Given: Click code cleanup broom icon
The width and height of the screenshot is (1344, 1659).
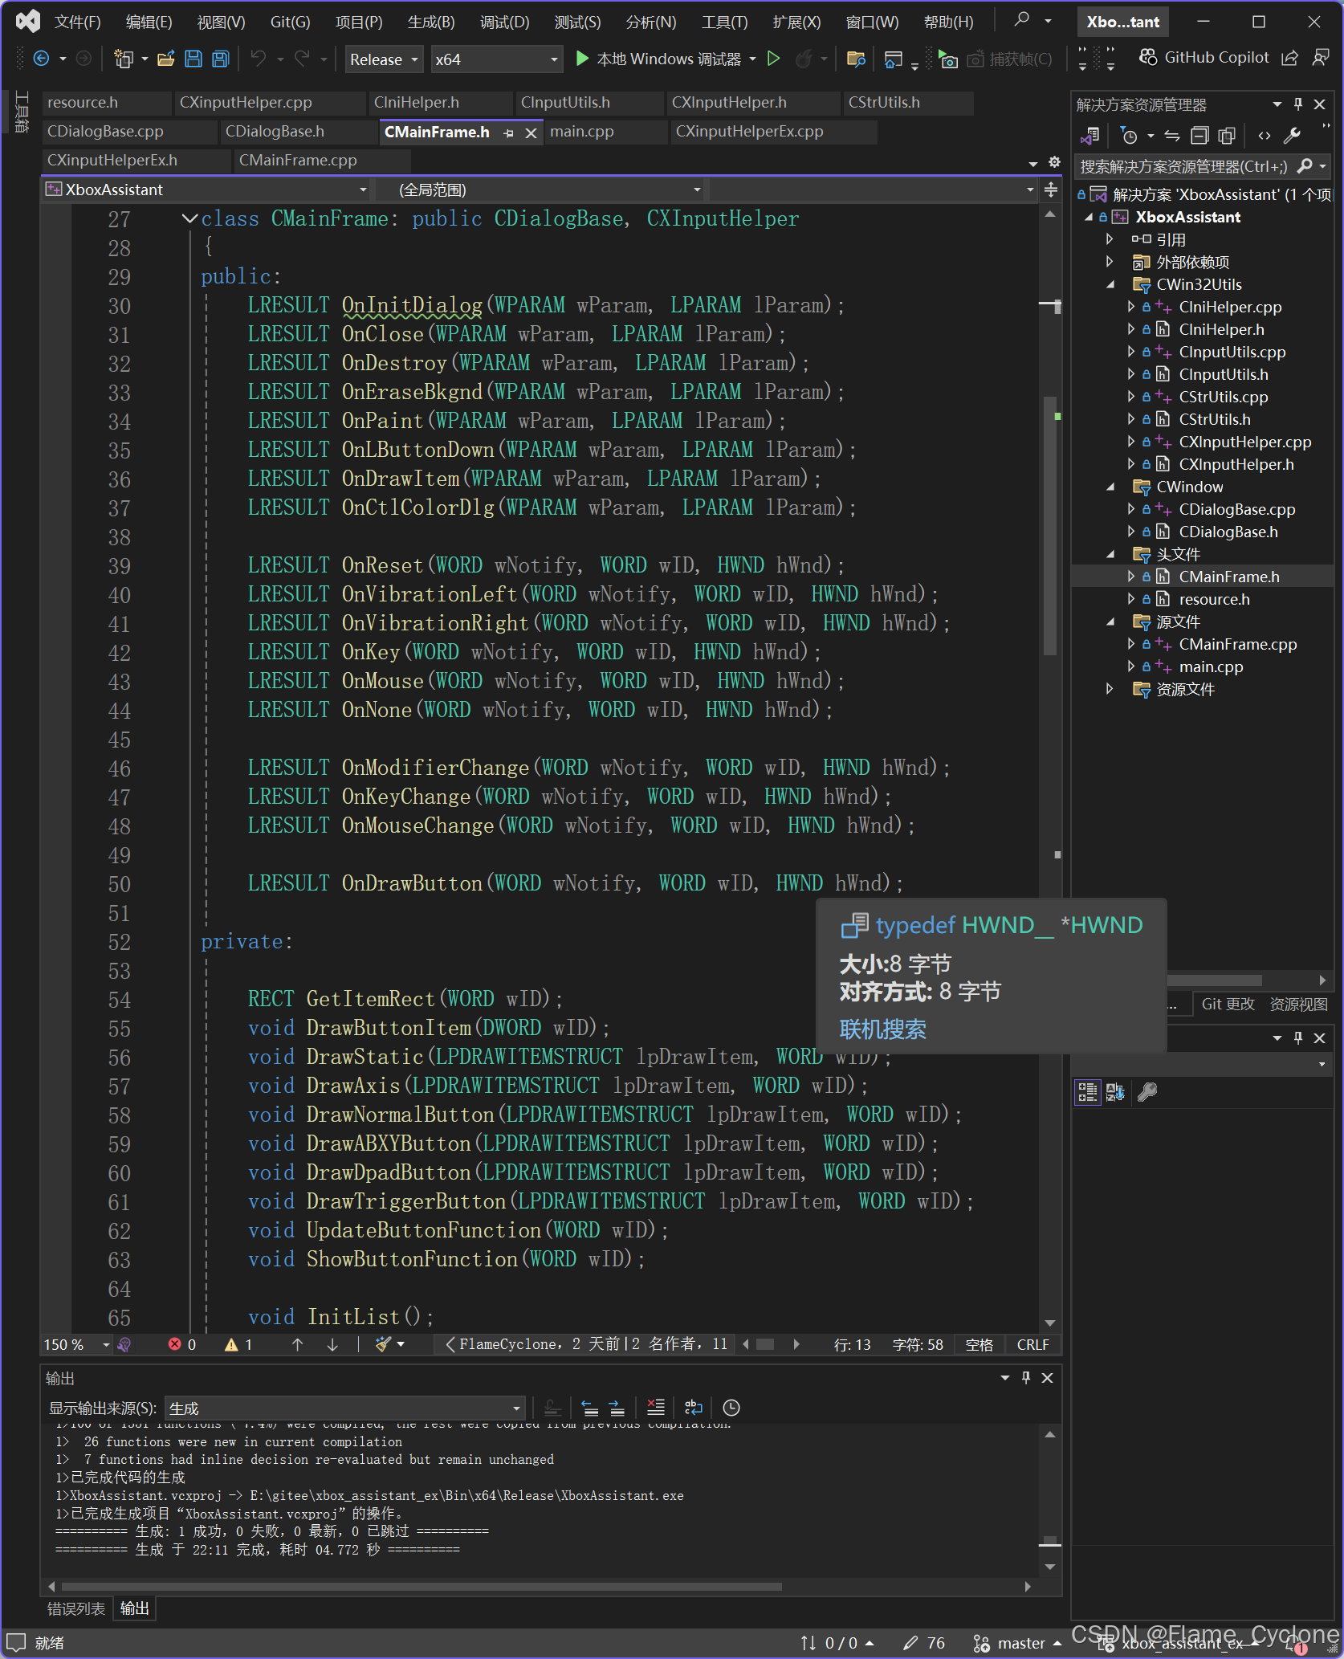Looking at the screenshot, I should click(383, 1344).
